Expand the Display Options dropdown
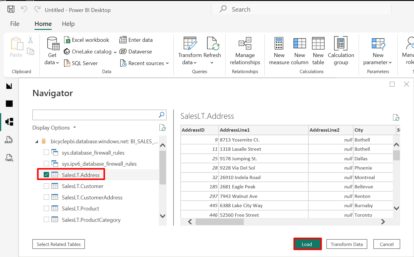Image resolution: width=414 pixels, height=257 pixels. pos(54,128)
